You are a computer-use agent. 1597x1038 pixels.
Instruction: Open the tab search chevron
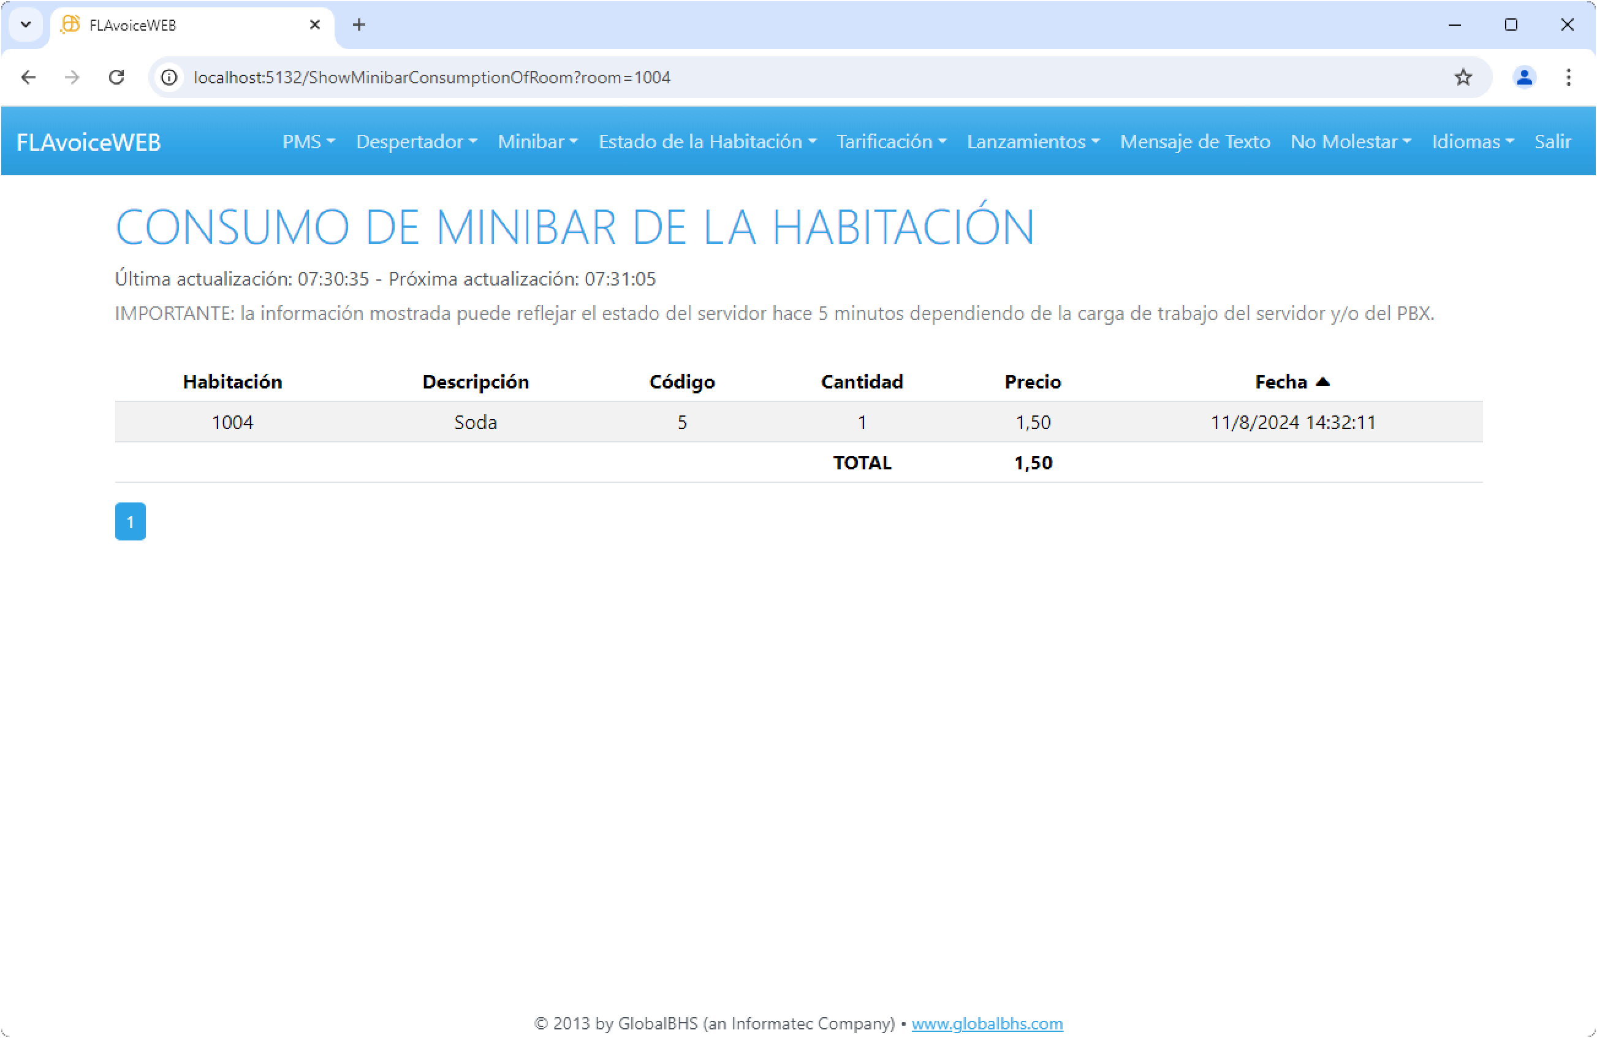pos(26,25)
